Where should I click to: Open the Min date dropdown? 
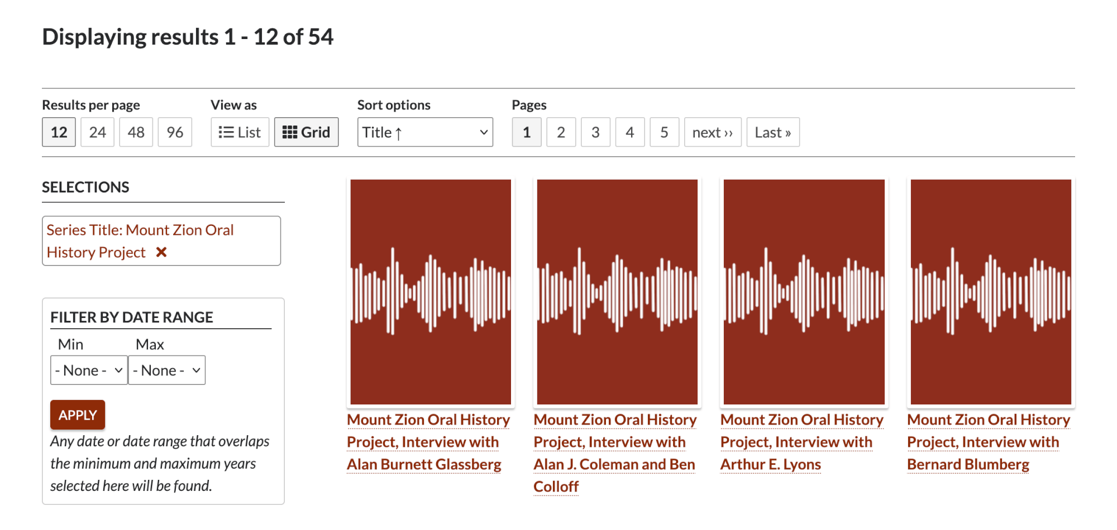pyautogui.click(x=88, y=369)
